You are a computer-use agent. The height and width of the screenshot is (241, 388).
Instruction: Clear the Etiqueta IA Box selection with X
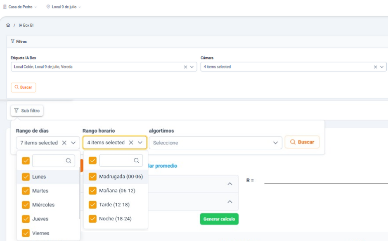point(186,67)
